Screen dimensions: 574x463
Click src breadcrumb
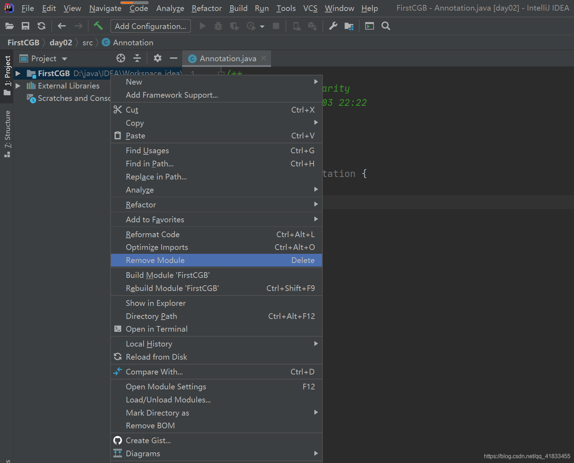88,42
